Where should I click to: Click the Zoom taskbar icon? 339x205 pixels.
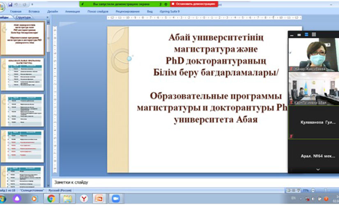click(115, 198)
